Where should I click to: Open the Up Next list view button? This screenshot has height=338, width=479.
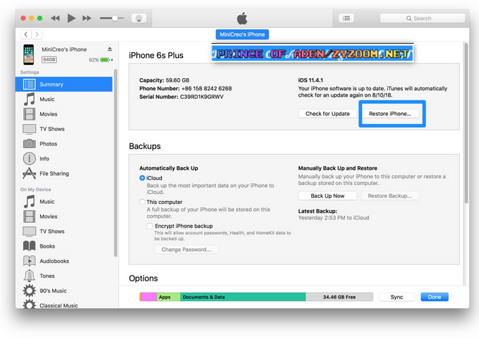pos(346,19)
